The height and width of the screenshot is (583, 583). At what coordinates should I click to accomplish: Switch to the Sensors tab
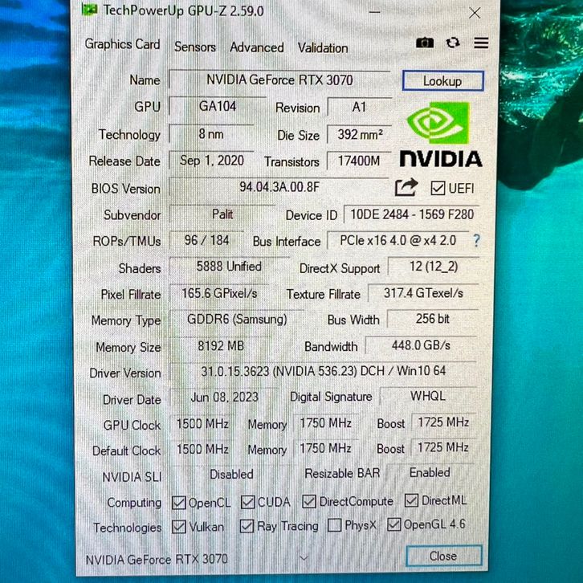195,47
